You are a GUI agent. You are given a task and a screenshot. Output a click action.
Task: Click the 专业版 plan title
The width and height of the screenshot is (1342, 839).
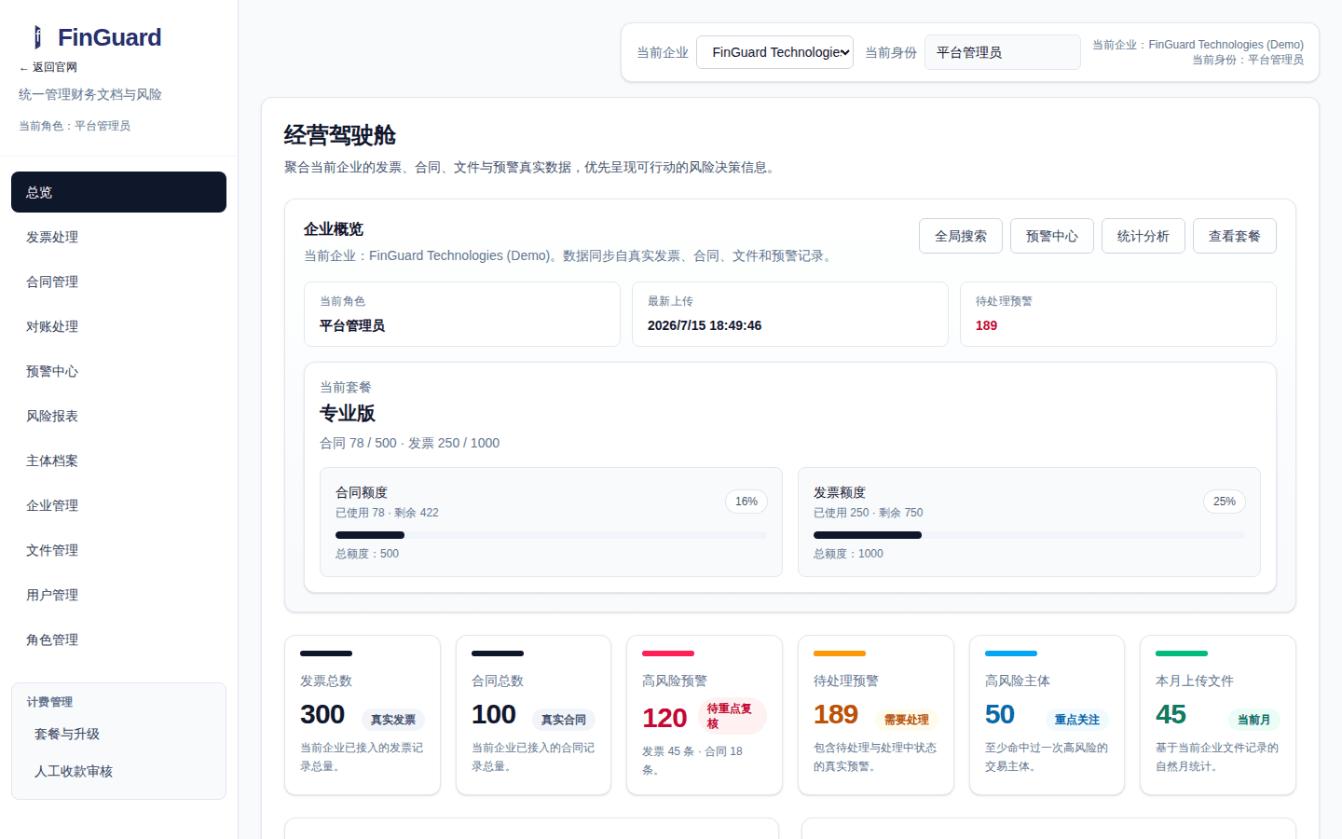click(348, 413)
